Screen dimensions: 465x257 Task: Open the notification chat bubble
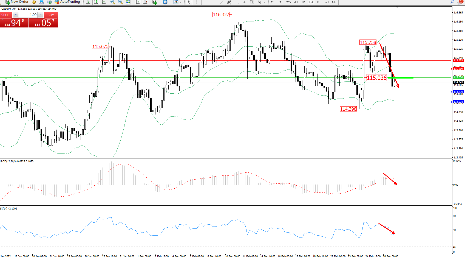pyautogui.click(x=460, y=2)
